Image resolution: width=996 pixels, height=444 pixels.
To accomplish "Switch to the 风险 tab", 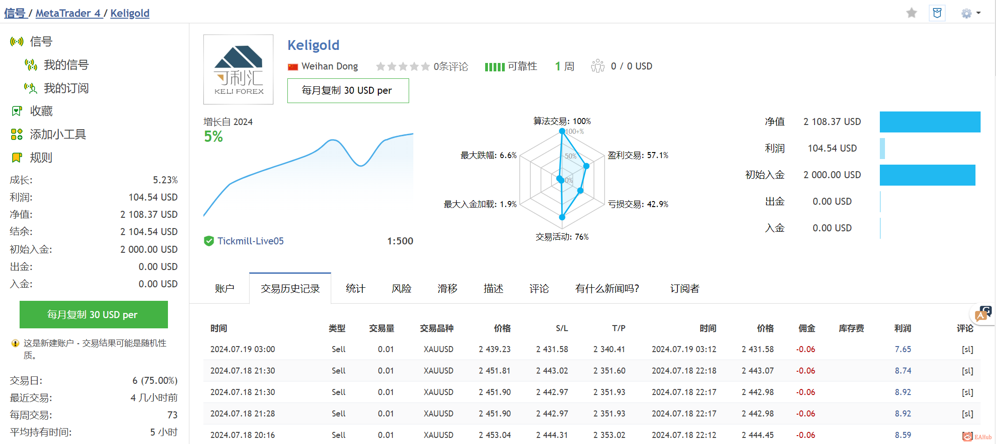I will pos(402,289).
